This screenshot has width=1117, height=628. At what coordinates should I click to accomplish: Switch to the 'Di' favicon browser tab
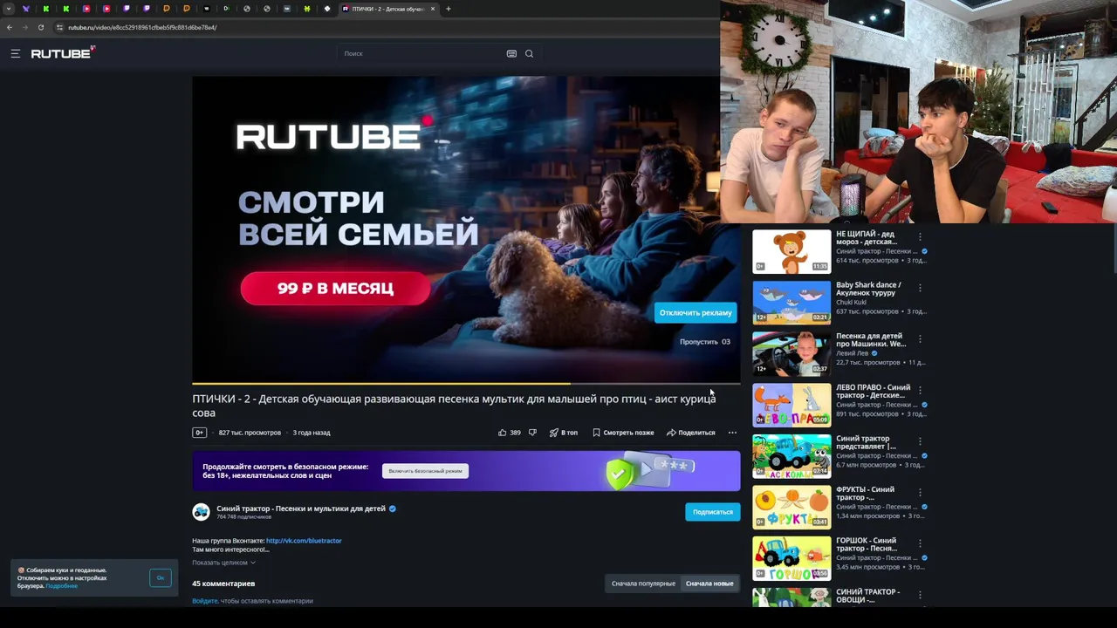coord(226,9)
